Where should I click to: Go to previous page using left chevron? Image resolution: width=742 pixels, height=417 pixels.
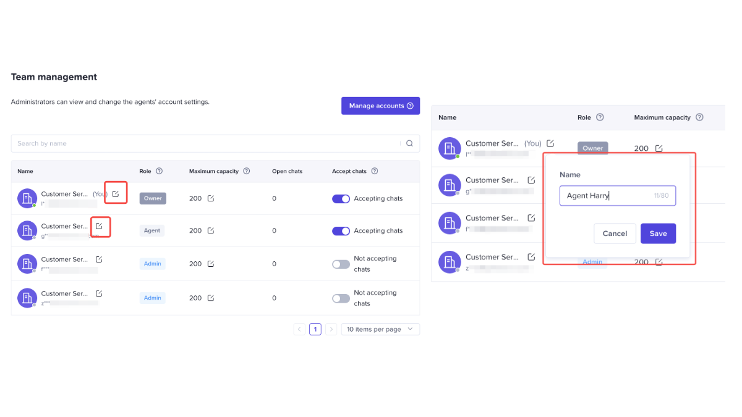tap(299, 329)
